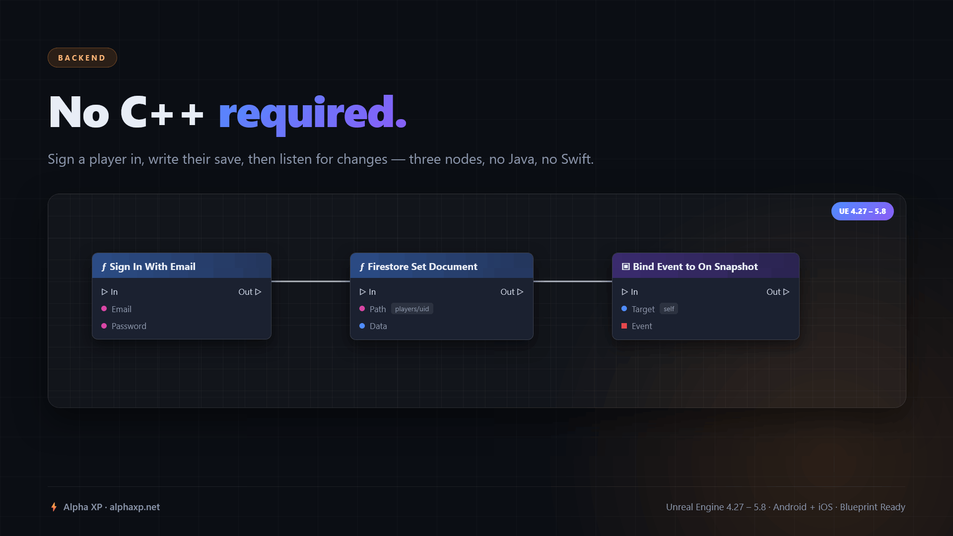Image resolution: width=953 pixels, height=536 pixels.
Task: Click the Out exec pin of Bind Event node
Action: (x=786, y=292)
